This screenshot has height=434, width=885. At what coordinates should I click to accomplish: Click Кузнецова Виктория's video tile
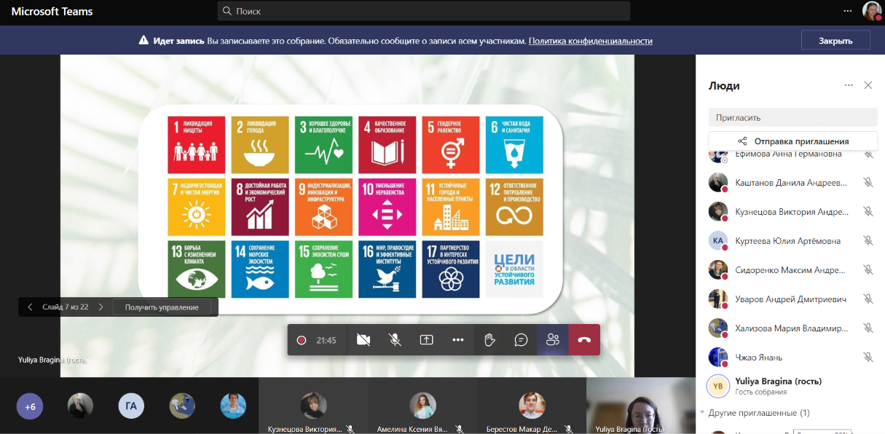tap(313, 406)
